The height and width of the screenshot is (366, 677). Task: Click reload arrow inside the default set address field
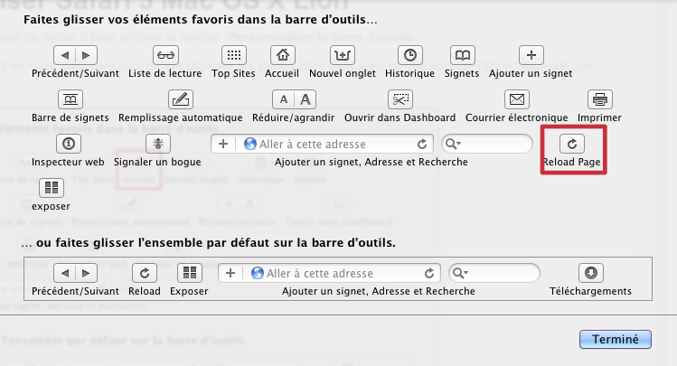pos(429,273)
